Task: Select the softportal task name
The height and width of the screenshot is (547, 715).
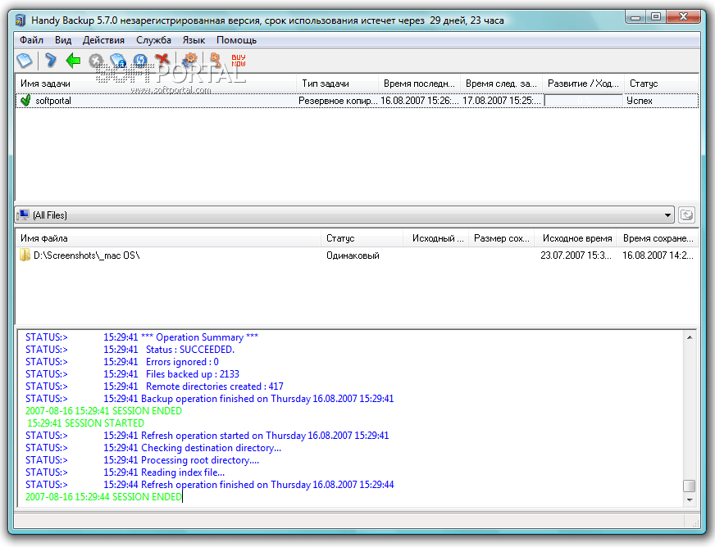Action: (53, 101)
